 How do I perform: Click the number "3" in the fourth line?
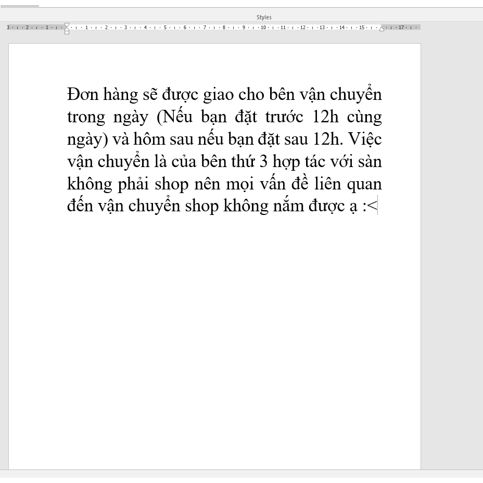pos(263,162)
